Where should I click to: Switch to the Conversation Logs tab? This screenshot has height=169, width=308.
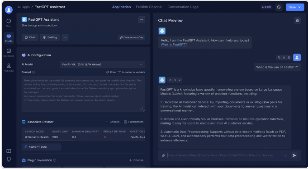pyautogui.click(x=183, y=7)
